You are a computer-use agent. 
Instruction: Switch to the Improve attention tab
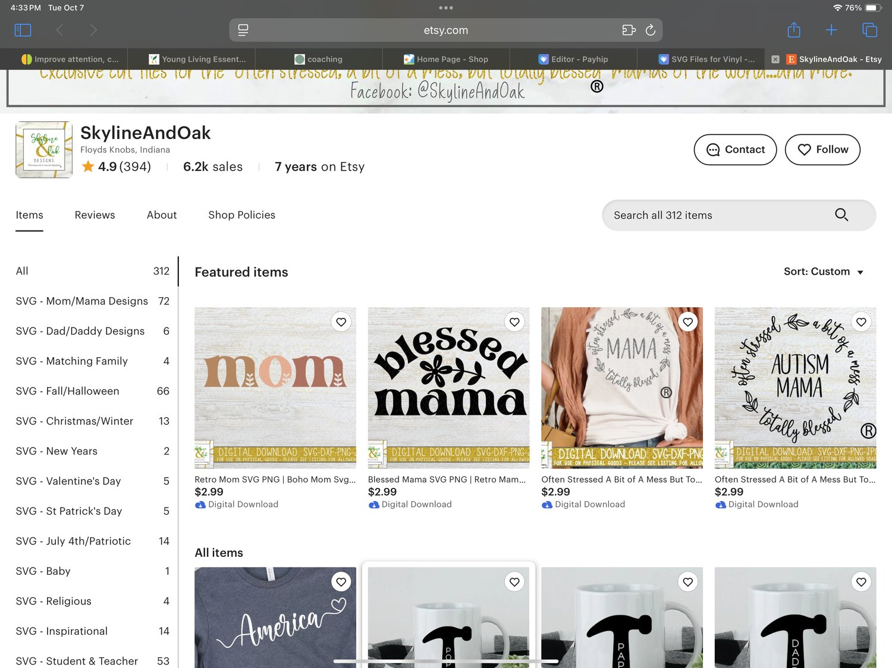click(70, 59)
